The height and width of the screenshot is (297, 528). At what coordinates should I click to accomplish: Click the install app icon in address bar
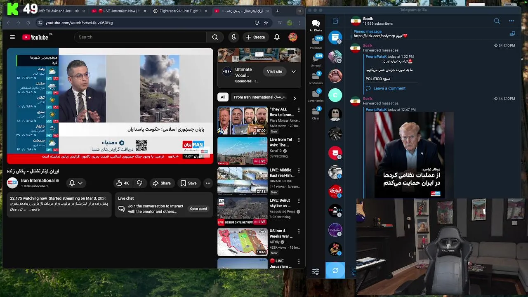point(257,23)
